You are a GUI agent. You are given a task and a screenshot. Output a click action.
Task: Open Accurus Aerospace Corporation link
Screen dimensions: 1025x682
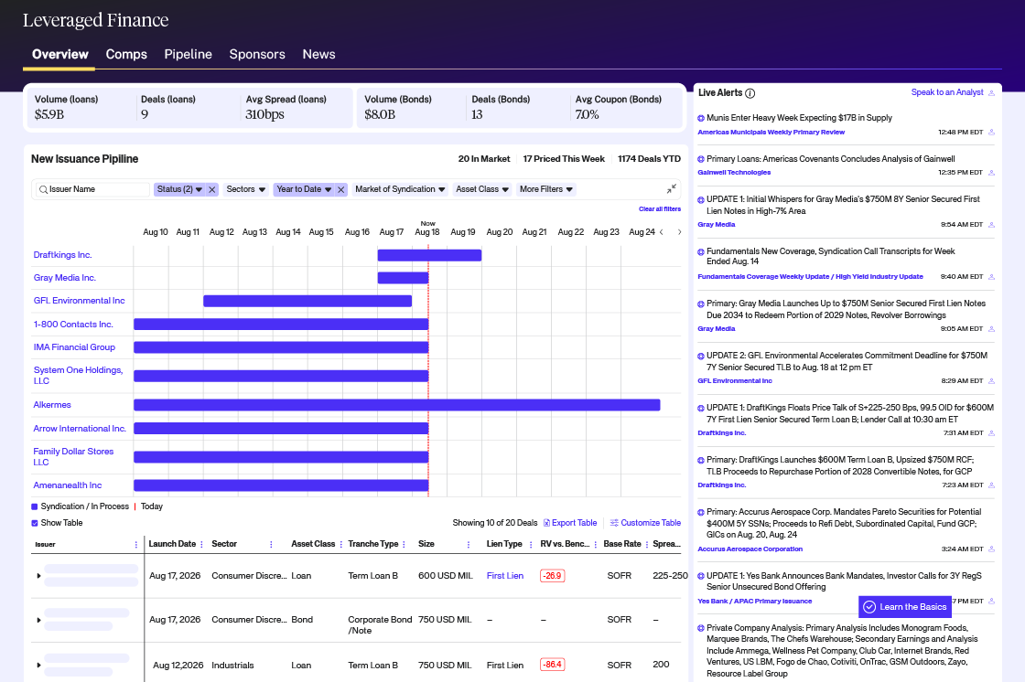(750, 549)
